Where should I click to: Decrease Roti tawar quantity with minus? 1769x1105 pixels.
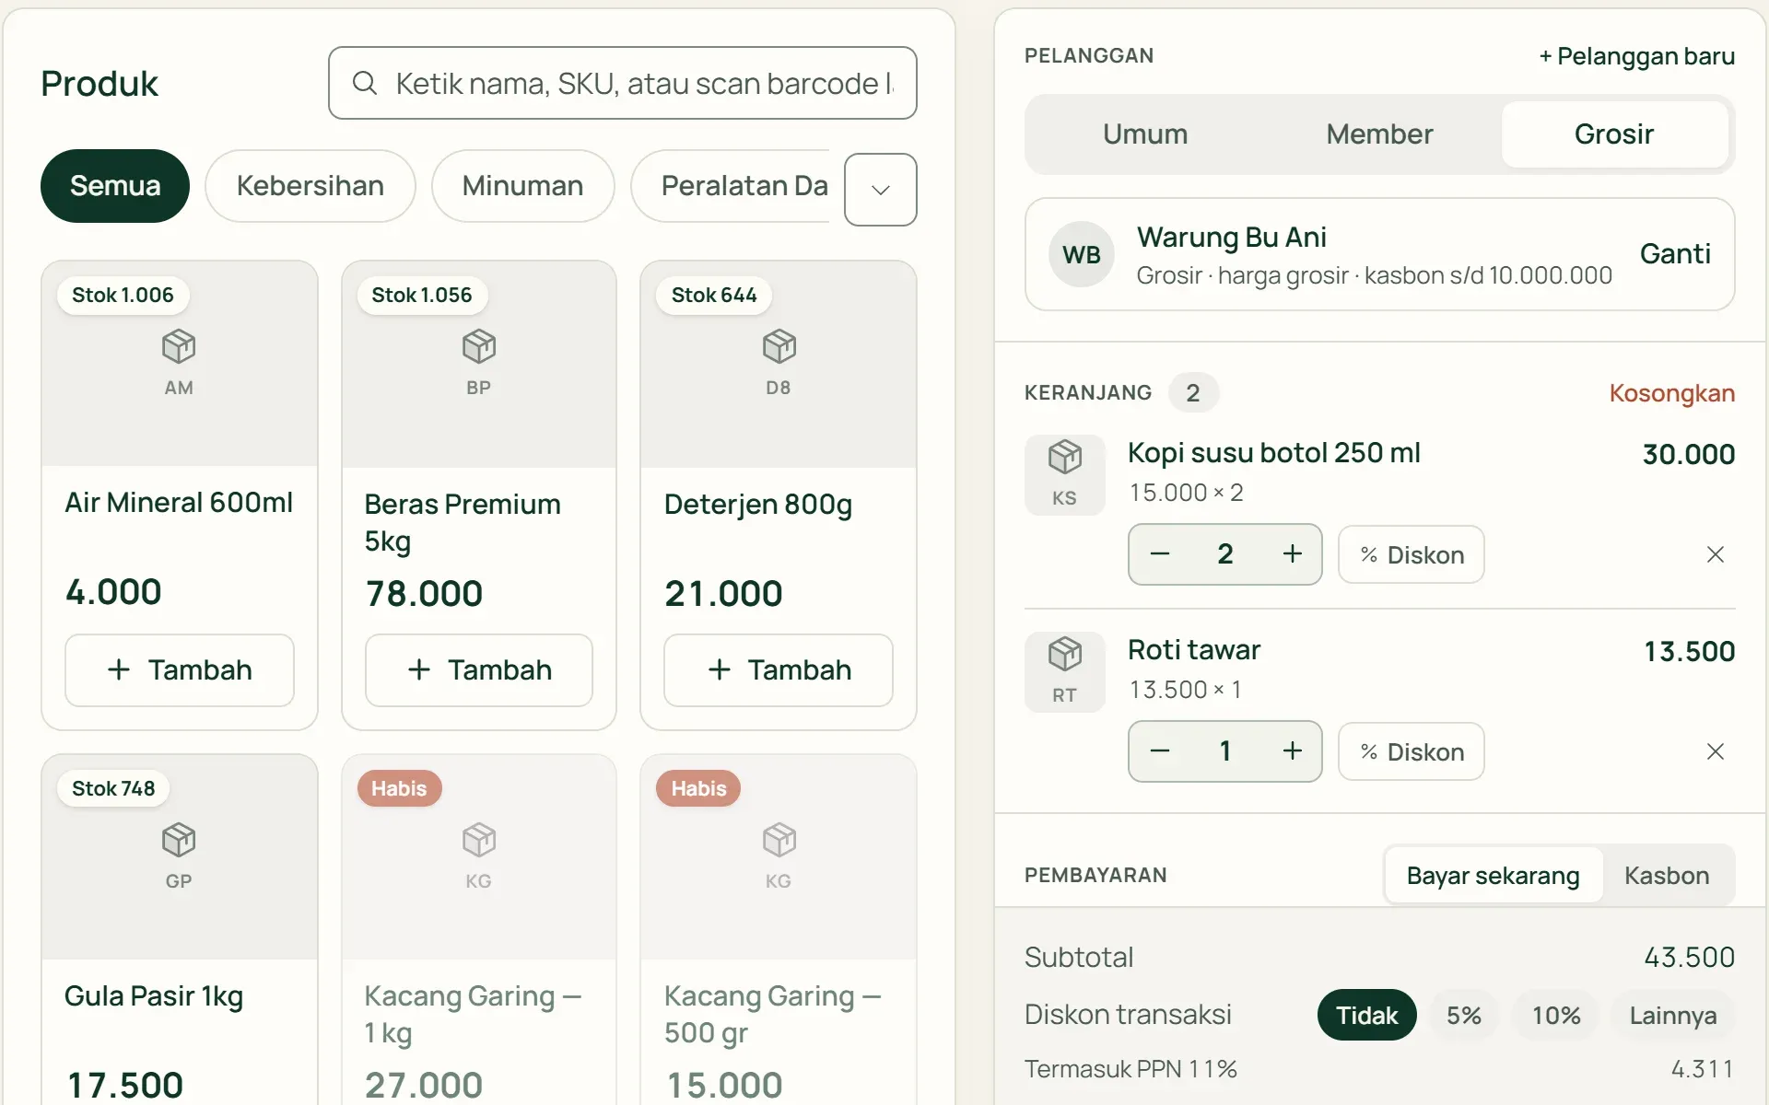1160,751
